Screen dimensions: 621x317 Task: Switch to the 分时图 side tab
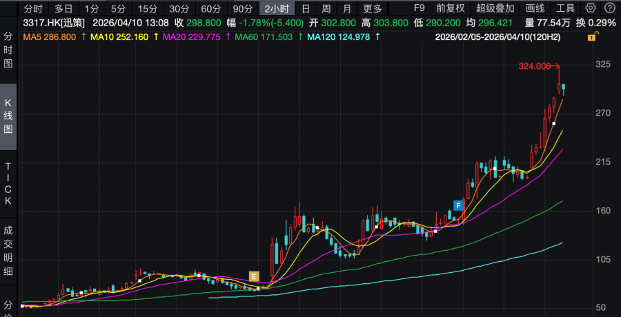[8, 50]
